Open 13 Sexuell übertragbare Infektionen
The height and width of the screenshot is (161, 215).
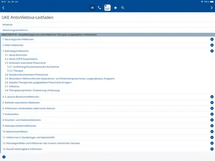(x=22, y=149)
